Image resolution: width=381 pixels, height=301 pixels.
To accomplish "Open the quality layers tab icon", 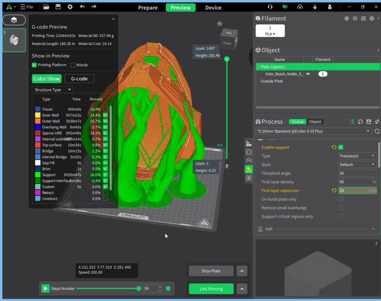I will (x=248, y=143).
